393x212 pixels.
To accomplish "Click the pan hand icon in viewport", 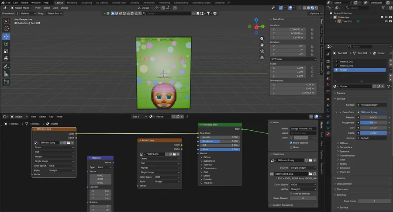I will pos(262,44).
